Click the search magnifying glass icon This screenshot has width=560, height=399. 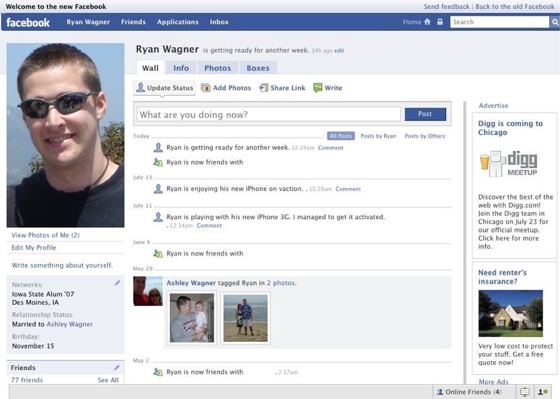[x=554, y=22]
